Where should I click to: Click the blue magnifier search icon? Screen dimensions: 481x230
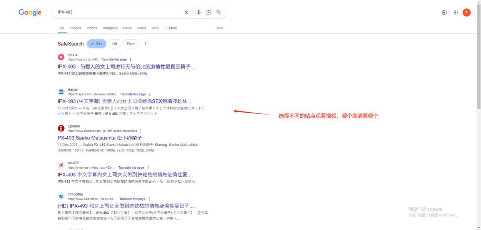point(219,12)
